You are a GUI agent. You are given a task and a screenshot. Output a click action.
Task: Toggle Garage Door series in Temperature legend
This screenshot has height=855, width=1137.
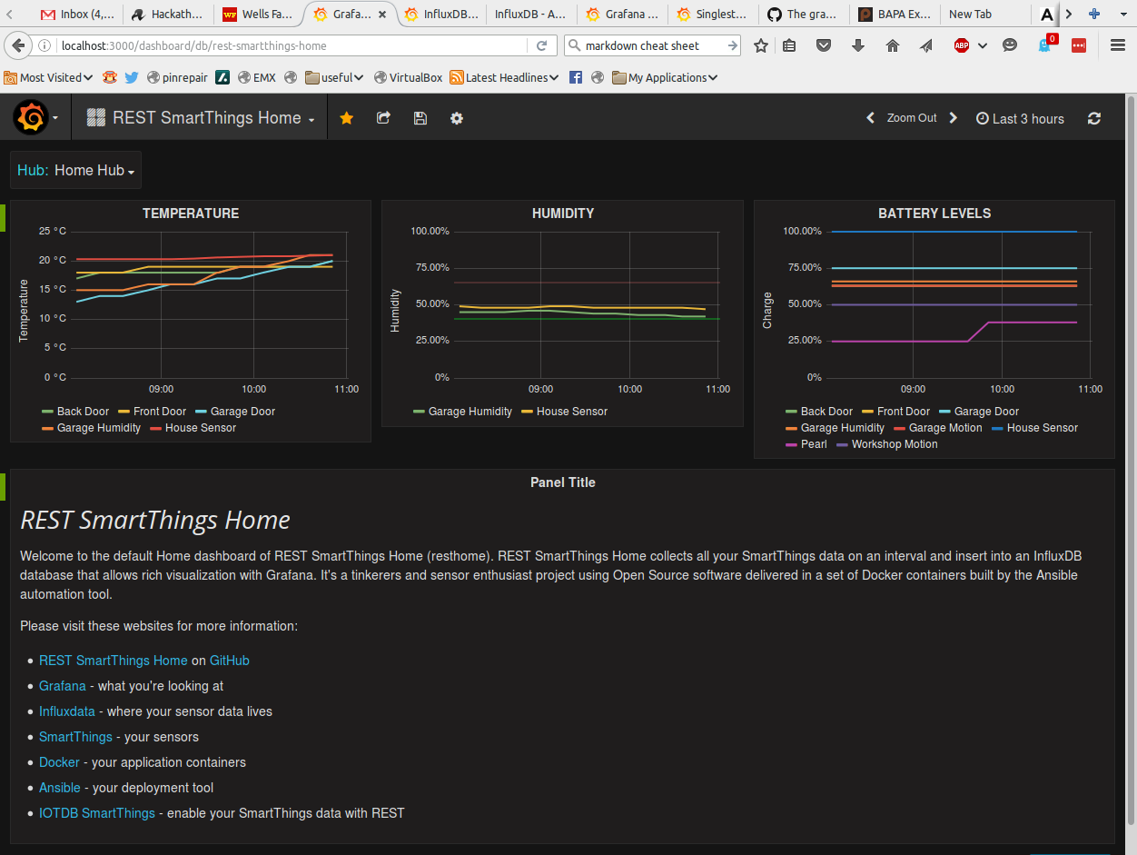click(x=235, y=412)
